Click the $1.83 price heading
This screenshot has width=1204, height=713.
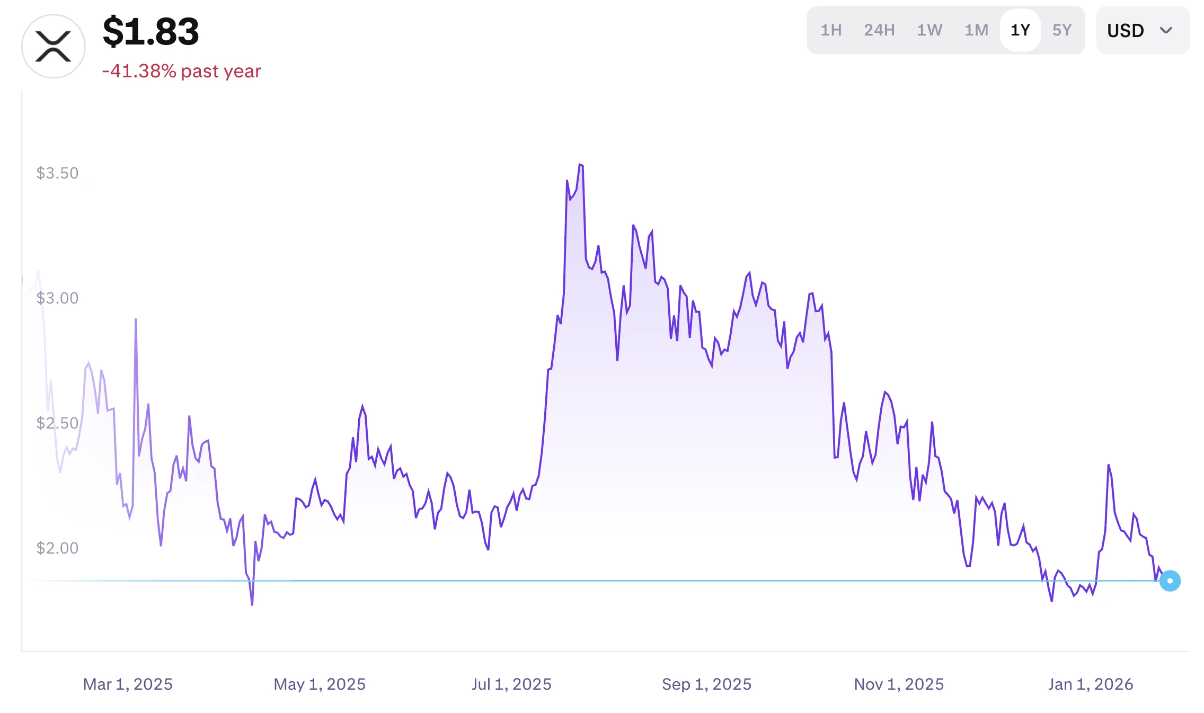152,32
